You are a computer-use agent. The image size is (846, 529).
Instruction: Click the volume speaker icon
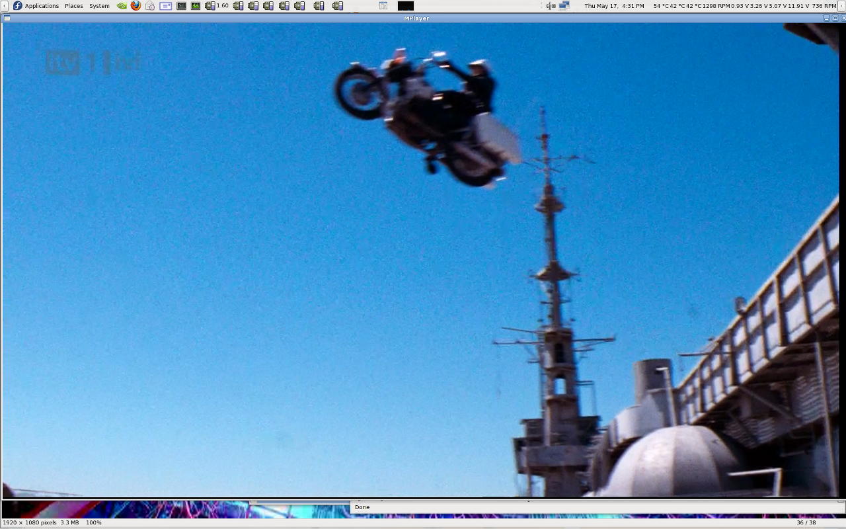click(551, 6)
